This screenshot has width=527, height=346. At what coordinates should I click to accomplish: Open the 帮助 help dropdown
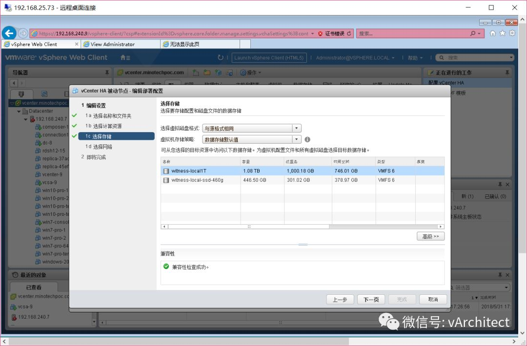coord(415,58)
